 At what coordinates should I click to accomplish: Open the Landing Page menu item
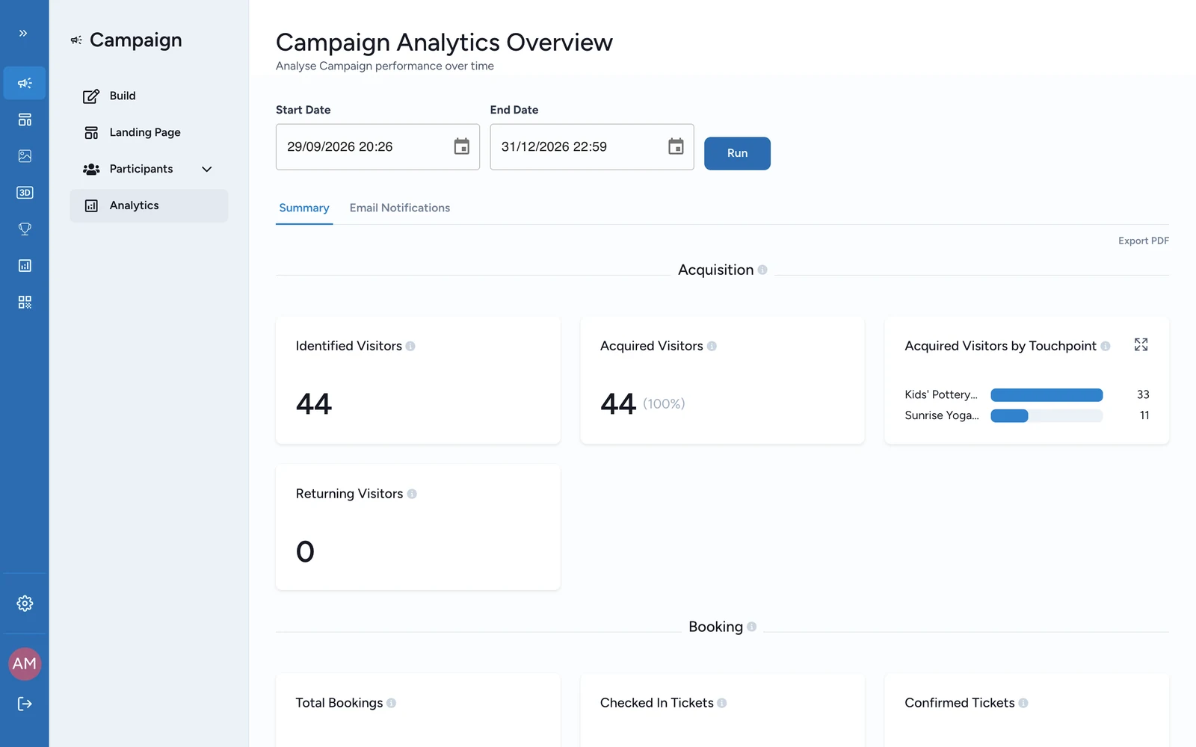tap(149, 132)
